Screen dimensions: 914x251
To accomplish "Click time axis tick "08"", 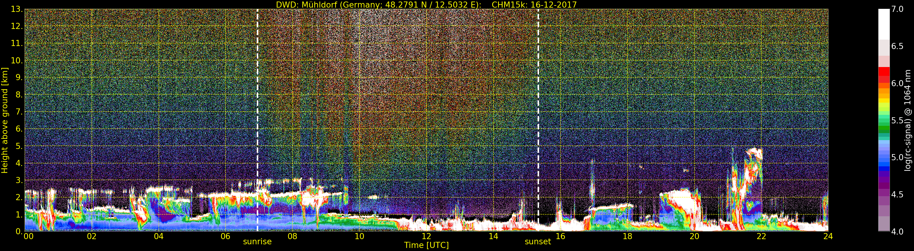I will [x=292, y=236].
